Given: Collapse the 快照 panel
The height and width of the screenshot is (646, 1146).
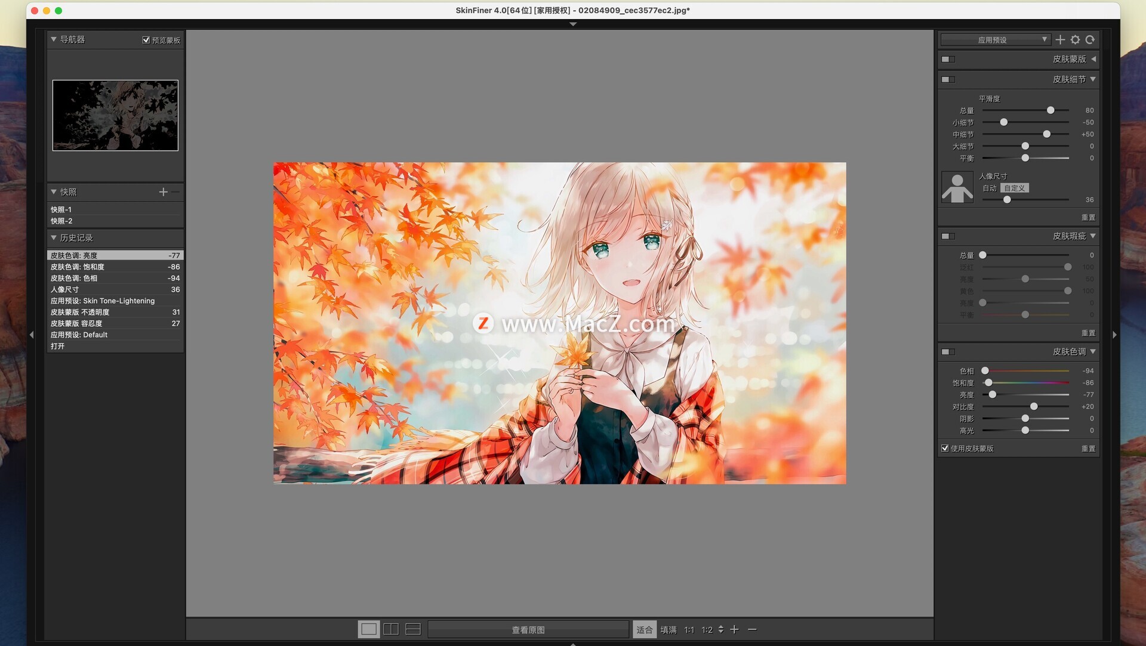Looking at the screenshot, I should tap(54, 192).
